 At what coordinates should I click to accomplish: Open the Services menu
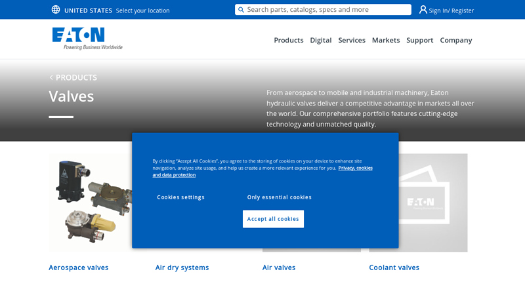click(352, 40)
